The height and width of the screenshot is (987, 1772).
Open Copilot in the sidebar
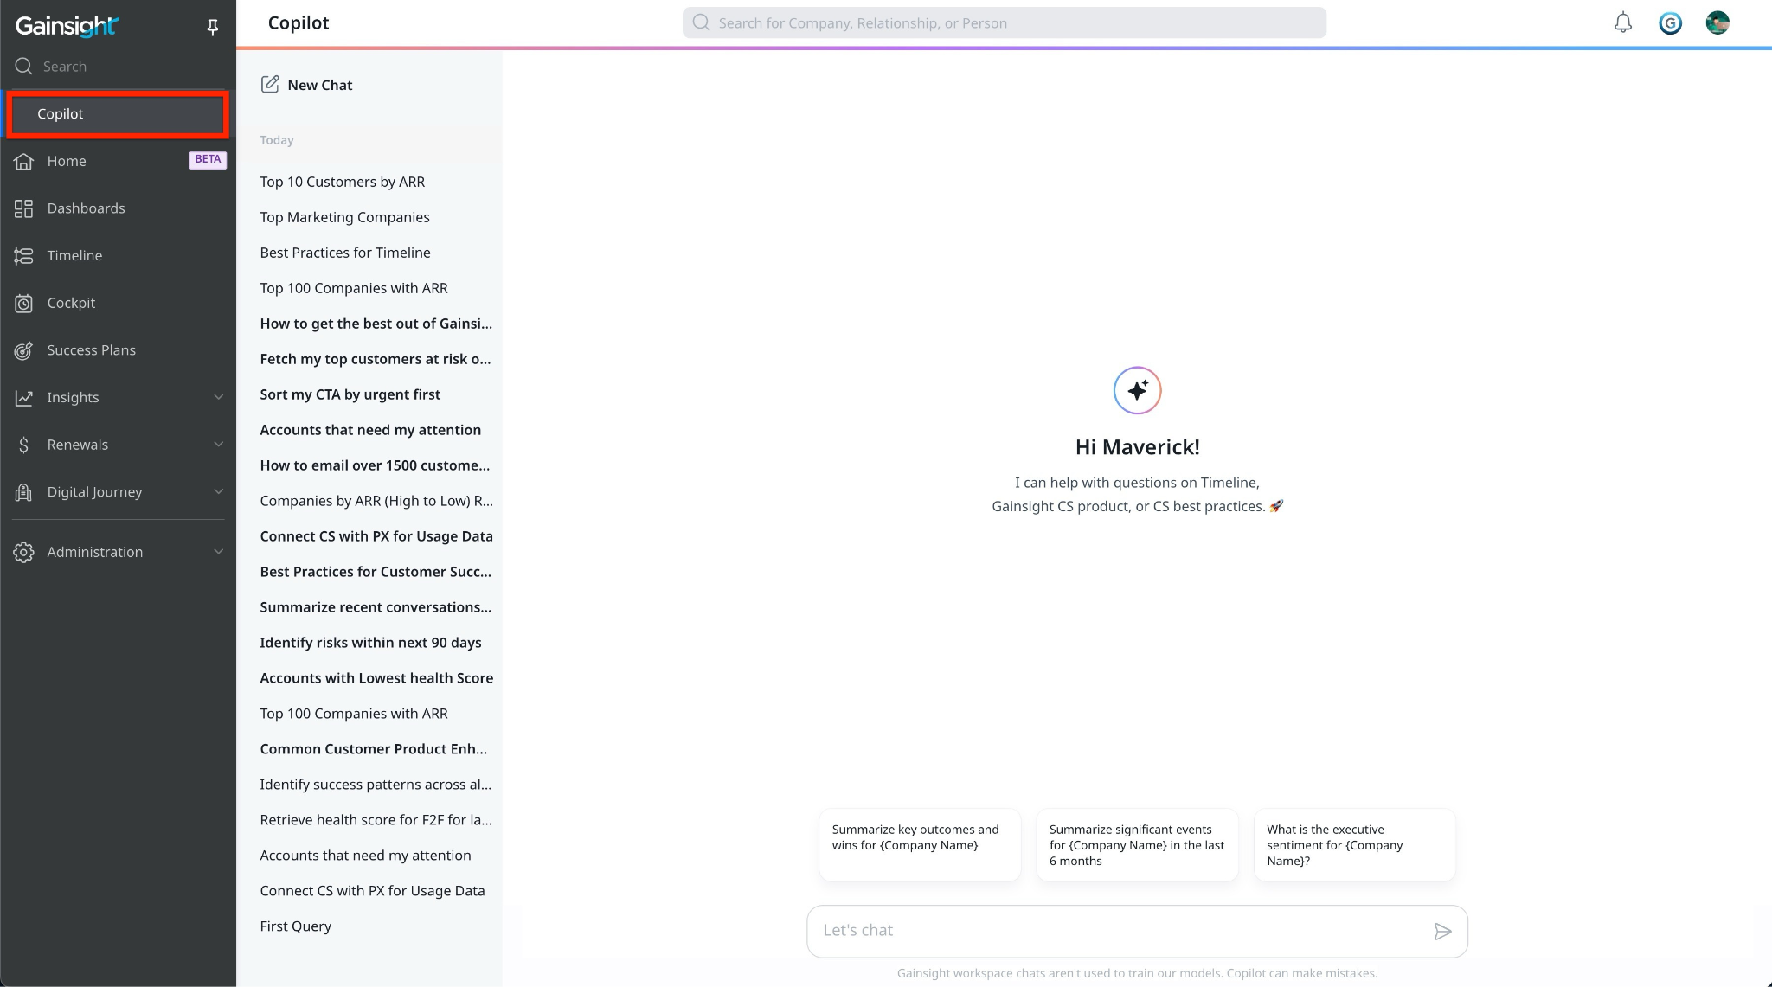pos(118,114)
